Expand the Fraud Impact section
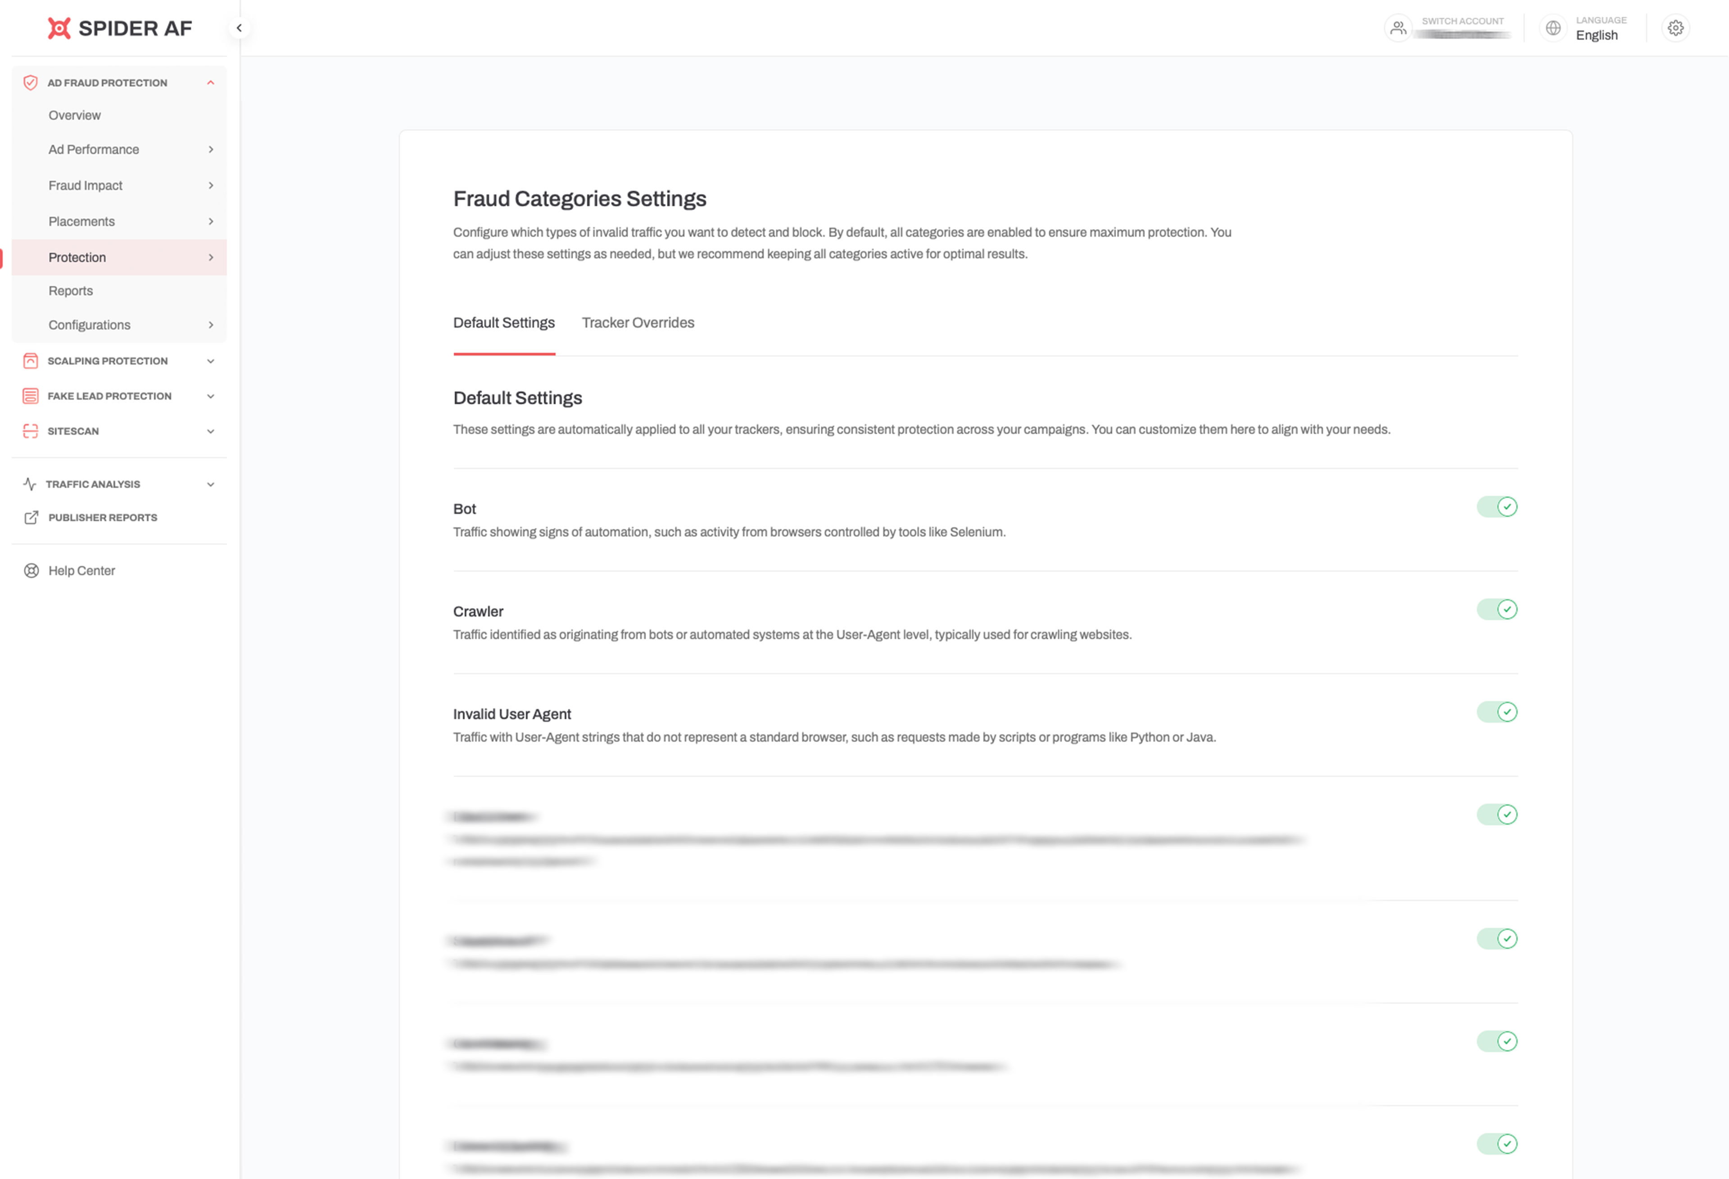 pos(211,185)
